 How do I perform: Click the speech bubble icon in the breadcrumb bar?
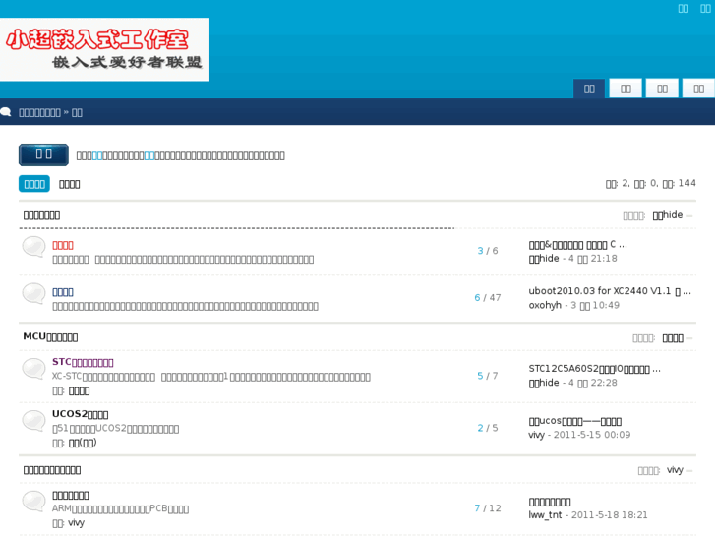tap(6, 112)
